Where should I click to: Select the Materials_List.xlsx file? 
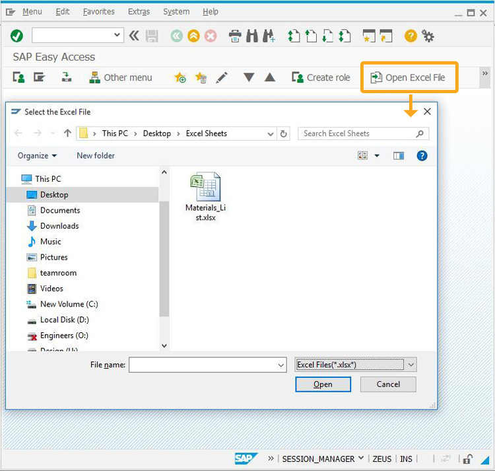[x=205, y=197]
